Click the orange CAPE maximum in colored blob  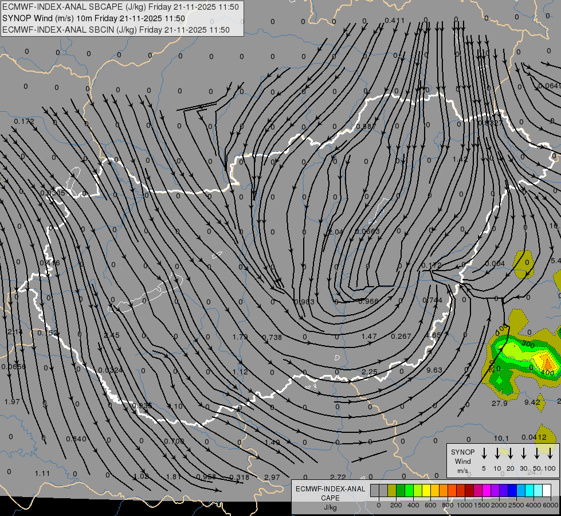(548, 364)
